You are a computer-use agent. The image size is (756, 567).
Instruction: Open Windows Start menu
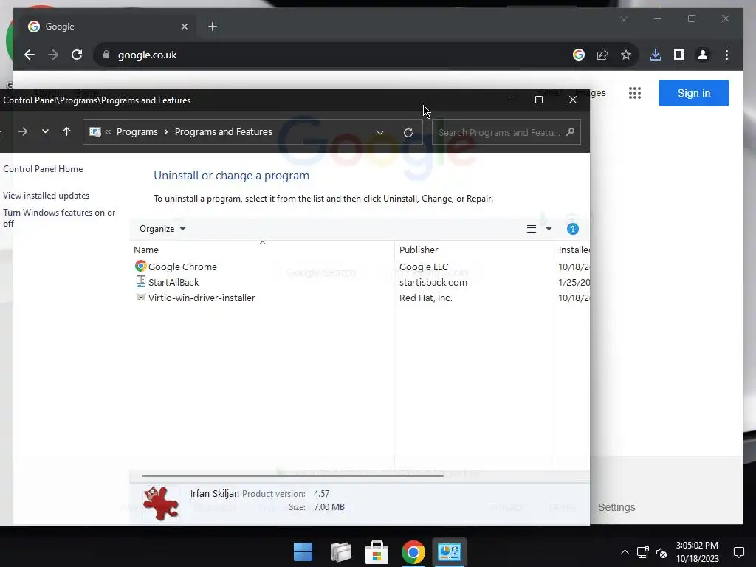click(303, 551)
